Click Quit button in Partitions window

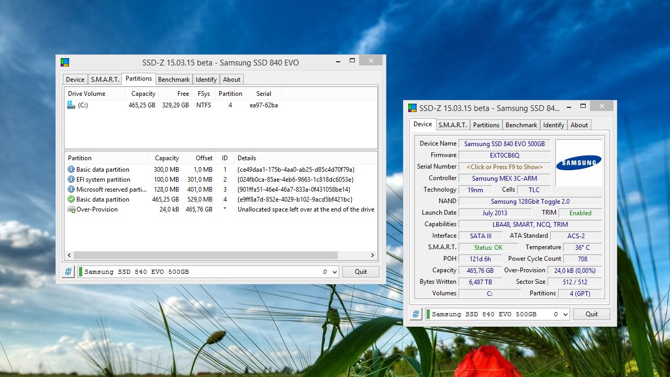361,272
